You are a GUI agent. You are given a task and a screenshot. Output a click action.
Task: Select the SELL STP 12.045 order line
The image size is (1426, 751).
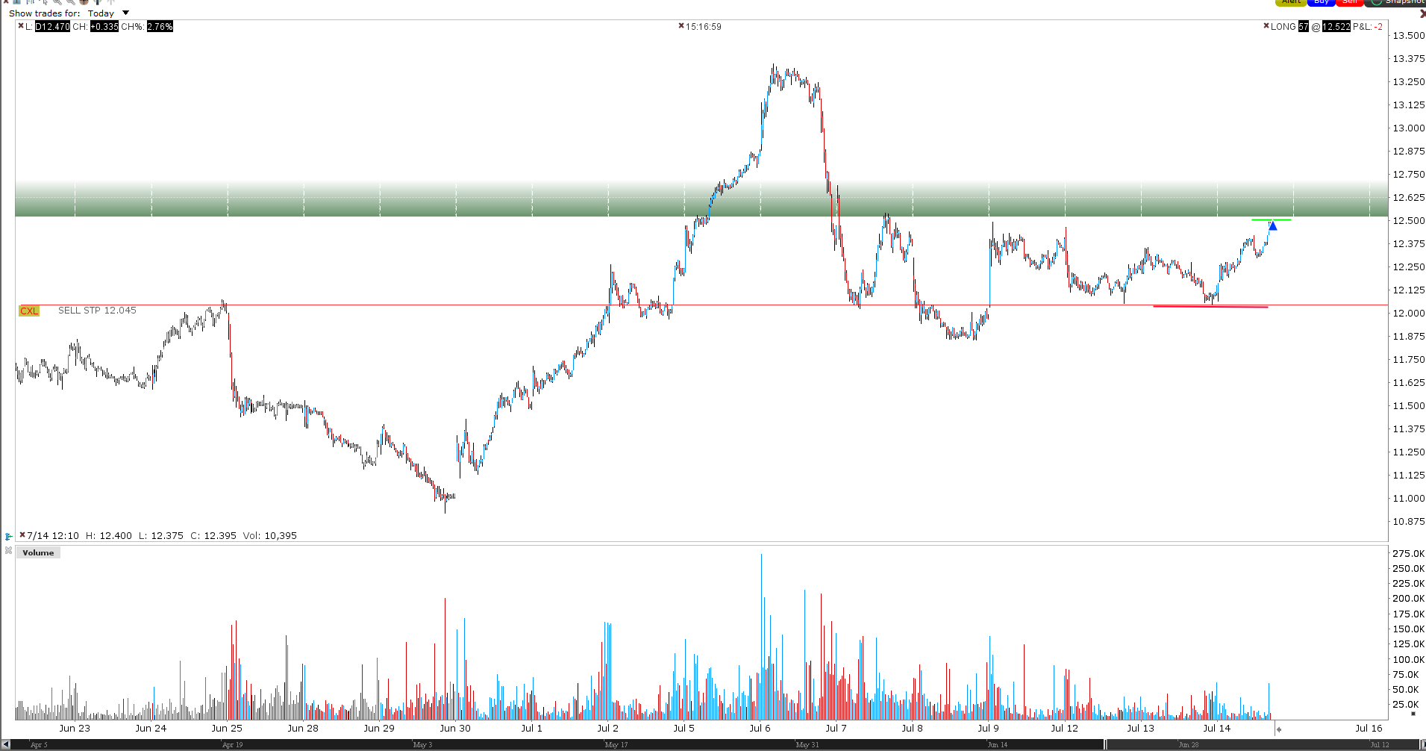97,311
